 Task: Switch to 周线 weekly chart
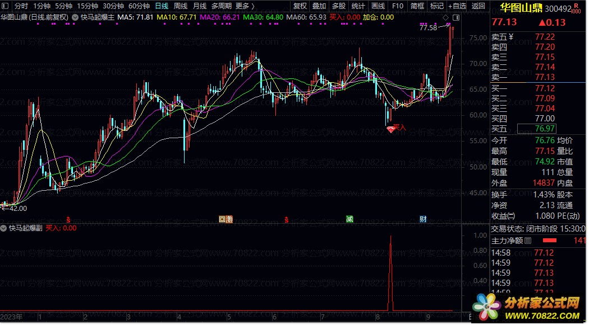pyautogui.click(x=180, y=6)
